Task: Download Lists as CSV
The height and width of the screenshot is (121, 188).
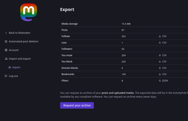Action: 163,42
